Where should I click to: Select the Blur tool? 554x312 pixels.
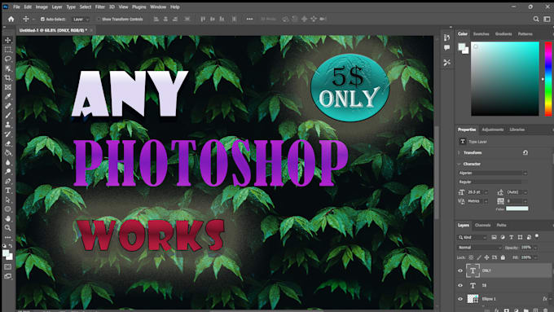click(8, 162)
